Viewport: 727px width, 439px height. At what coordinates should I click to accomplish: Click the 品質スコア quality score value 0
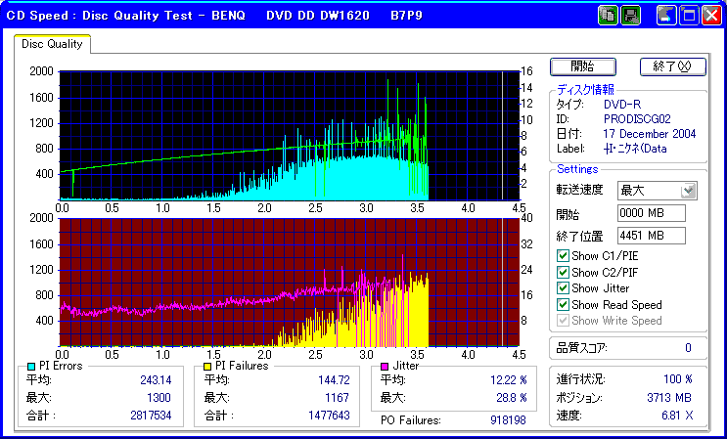688,348
